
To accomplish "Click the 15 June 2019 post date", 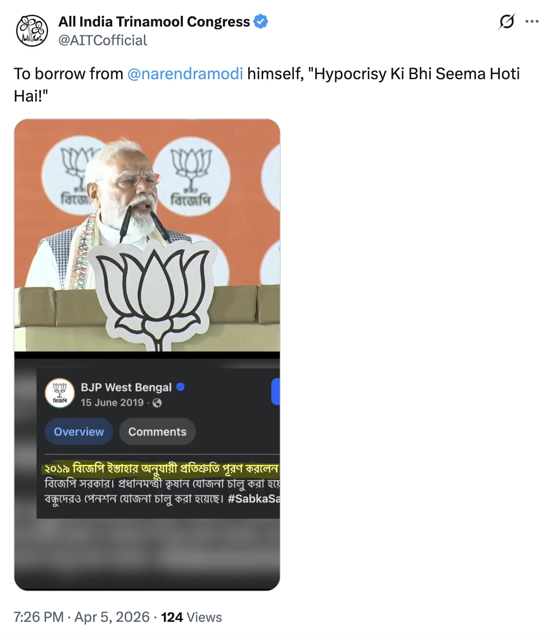I will click(112, 403).
